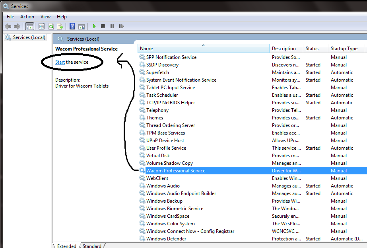Viewport: 367px width, 248px height.
Task: Select the Windows Audio Endpoint Builder row
Action: [x=252, y=193]
